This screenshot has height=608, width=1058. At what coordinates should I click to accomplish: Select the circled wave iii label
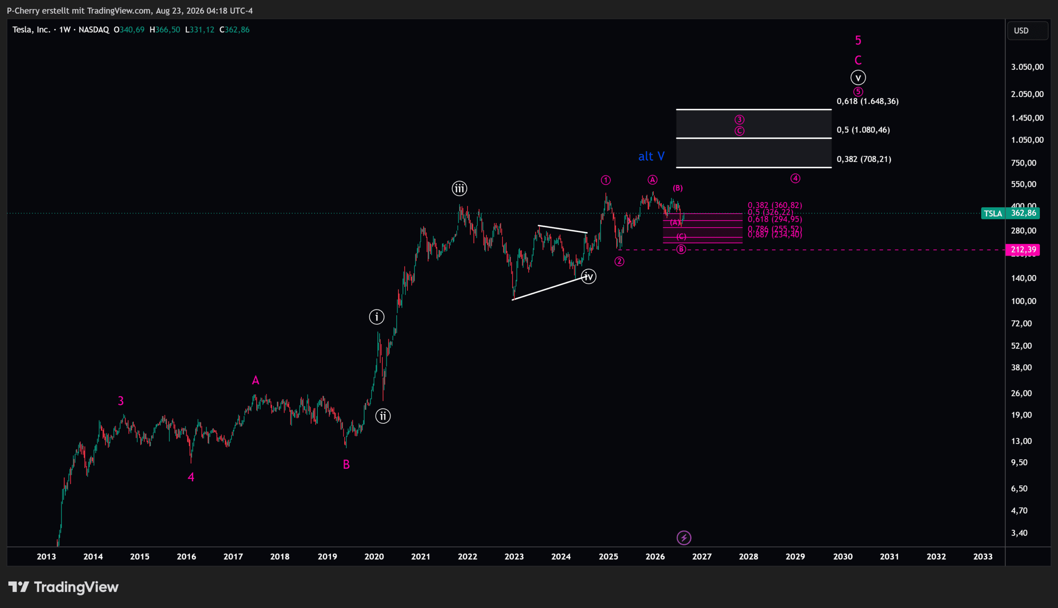coord(460,189)
